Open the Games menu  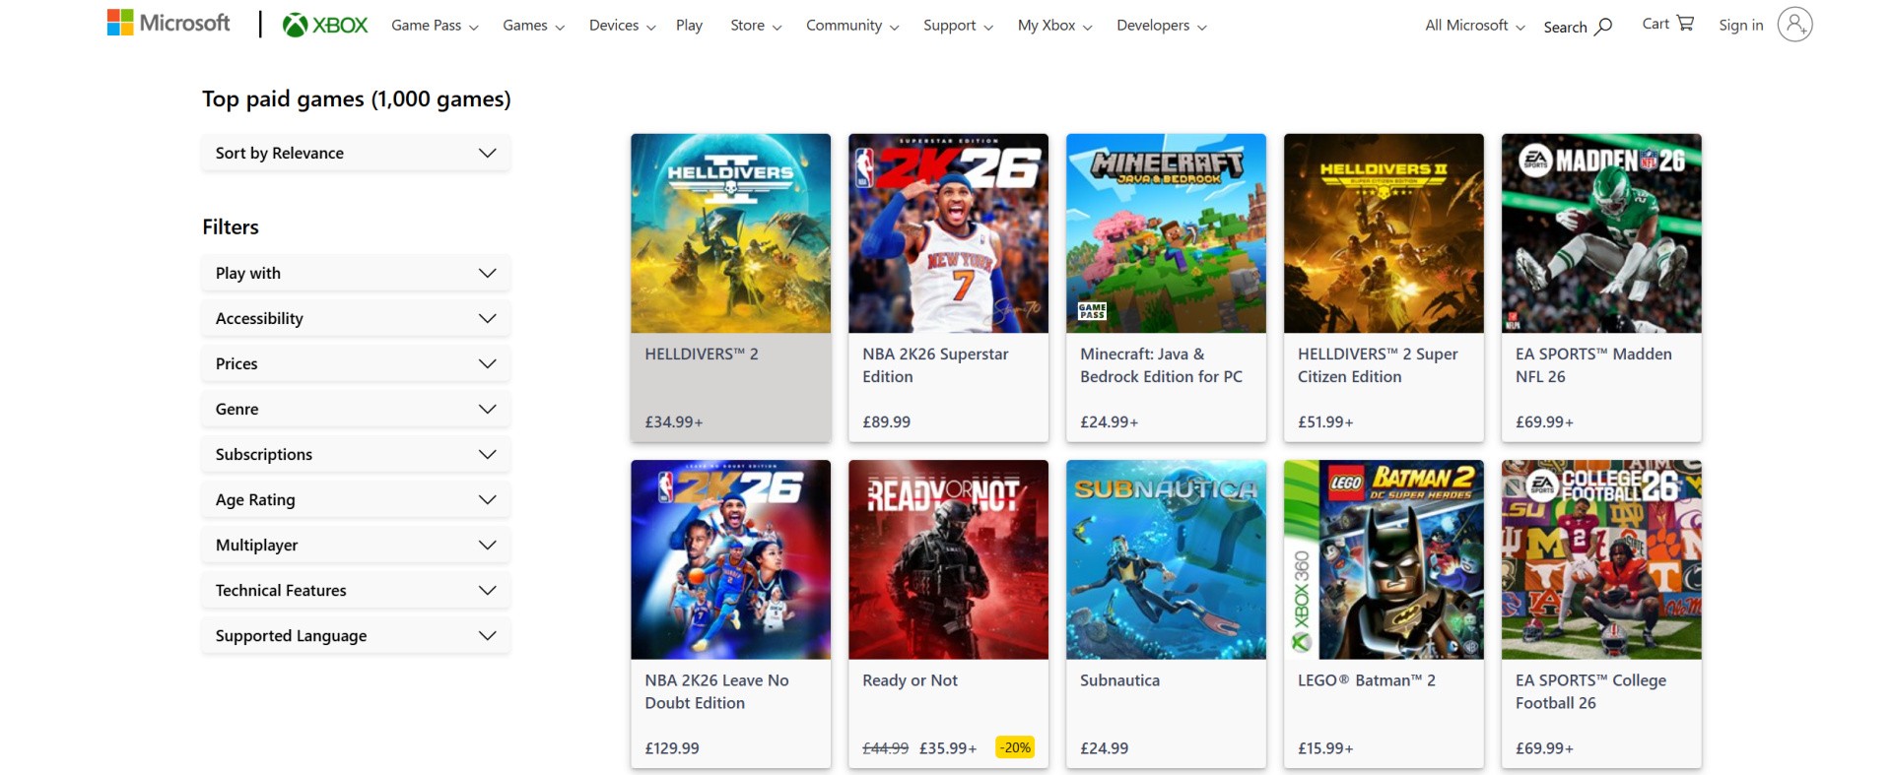coord(533,26)
